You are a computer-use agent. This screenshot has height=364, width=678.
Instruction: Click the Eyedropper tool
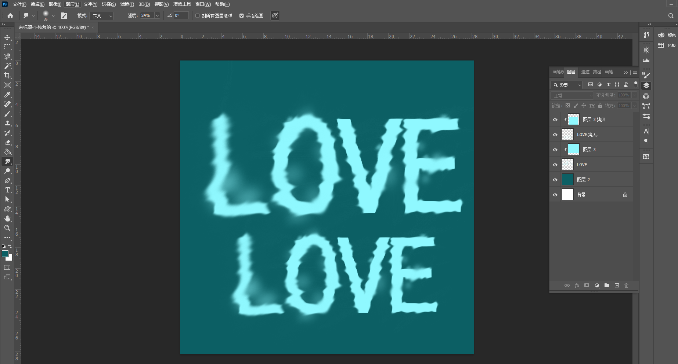coord(7,95)
